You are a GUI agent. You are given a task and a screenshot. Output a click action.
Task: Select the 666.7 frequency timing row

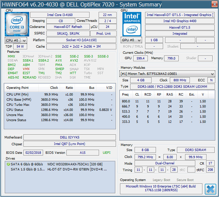click(x=167, y=106)
